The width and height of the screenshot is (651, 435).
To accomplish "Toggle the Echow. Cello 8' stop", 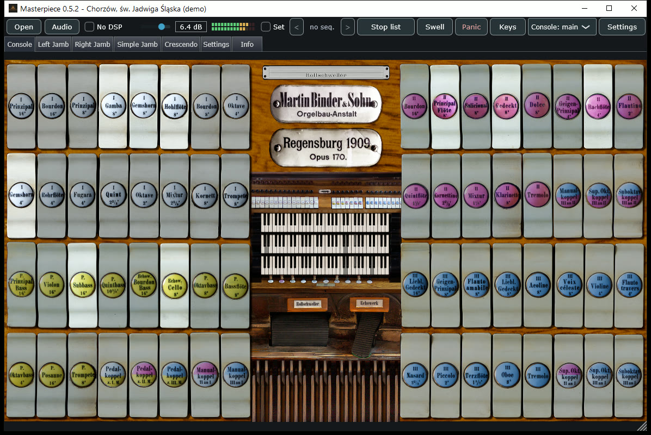I will [174, 285].
